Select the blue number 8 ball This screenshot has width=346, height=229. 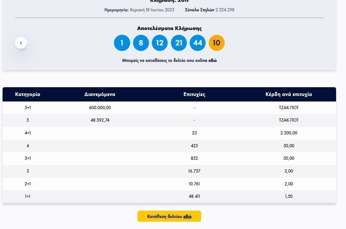coord(141,43)
